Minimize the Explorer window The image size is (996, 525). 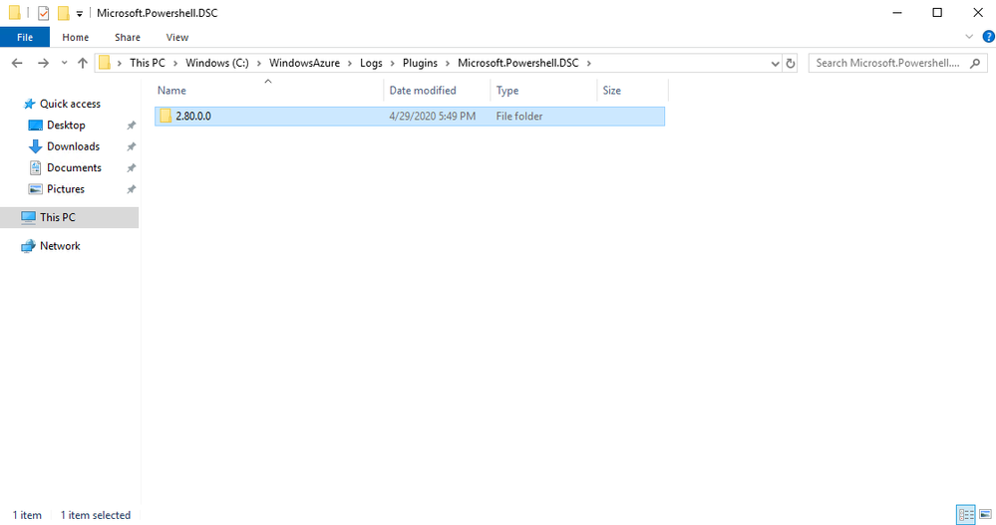click(897, 13)
